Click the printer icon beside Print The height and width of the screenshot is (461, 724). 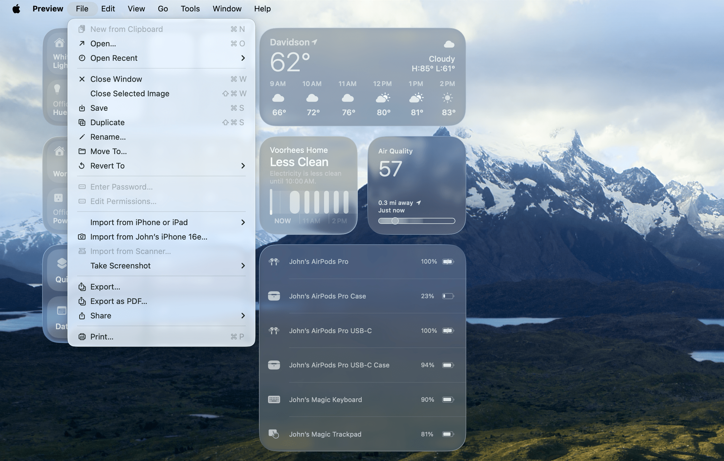(x=82, y=337)
